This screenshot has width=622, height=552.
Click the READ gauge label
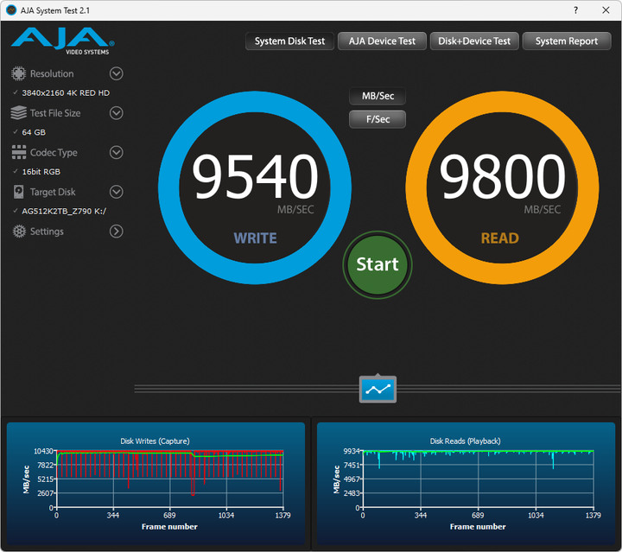click(500, 238)
